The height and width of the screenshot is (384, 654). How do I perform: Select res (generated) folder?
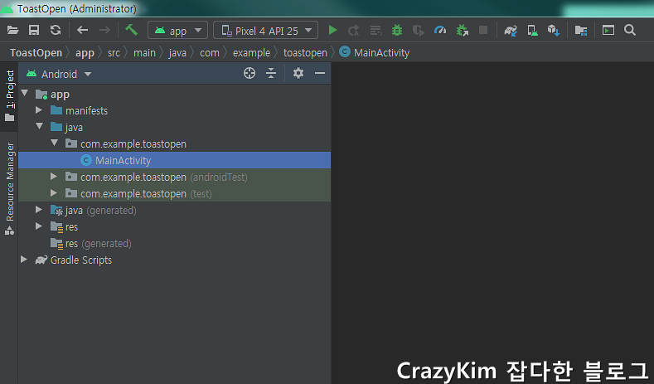[175, 244]
